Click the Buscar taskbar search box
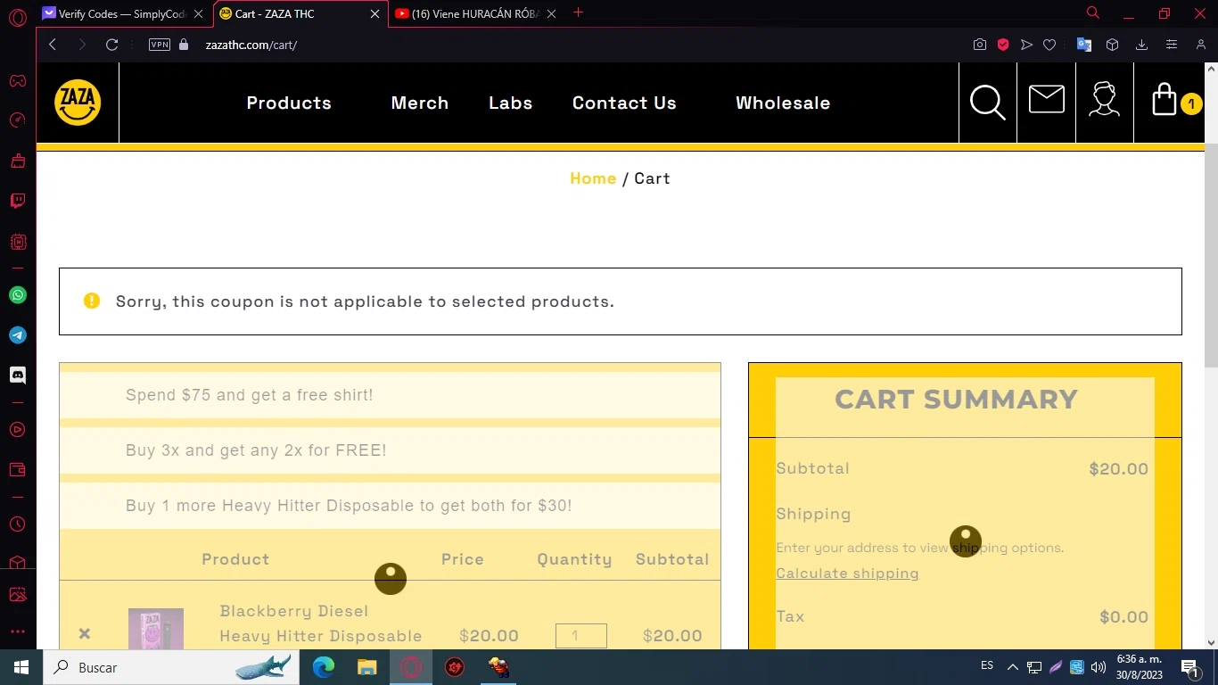 [x=171, y=667]
